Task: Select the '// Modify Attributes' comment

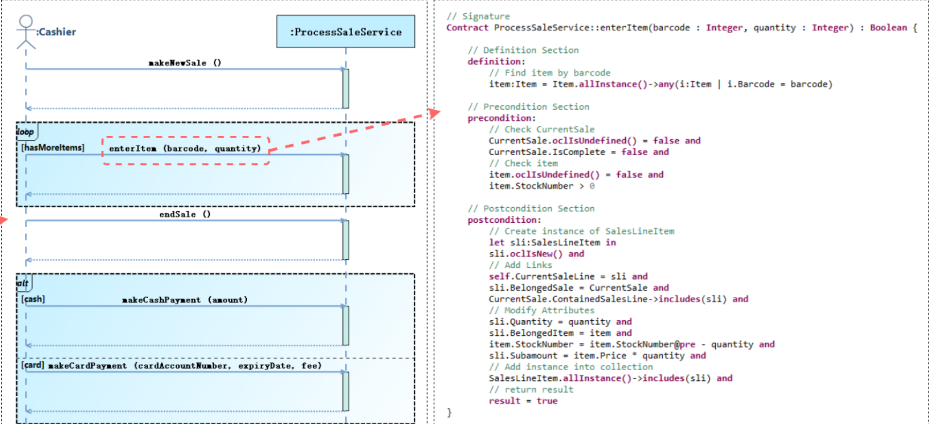Action: [542, 311]
